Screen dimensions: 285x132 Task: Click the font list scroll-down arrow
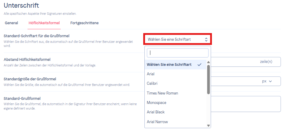tap(208, 126)
